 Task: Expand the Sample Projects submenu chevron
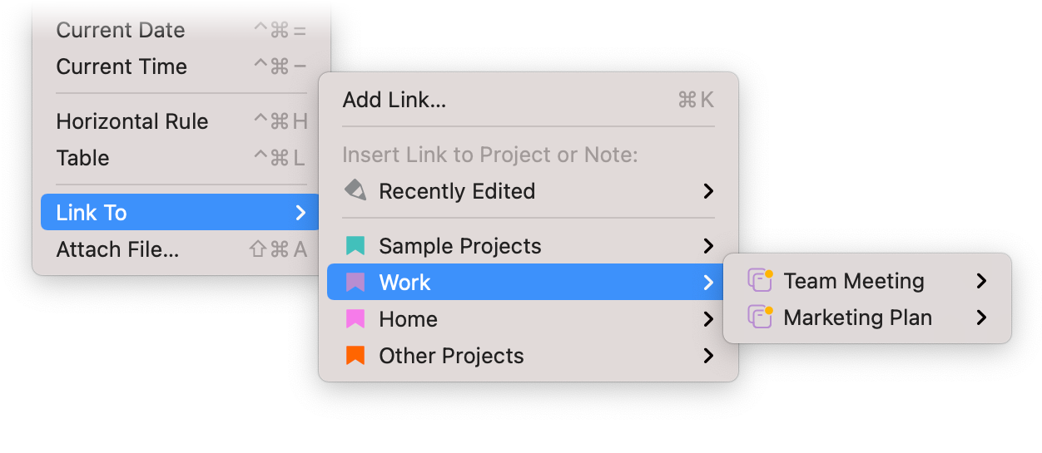(x=708, y=246)
